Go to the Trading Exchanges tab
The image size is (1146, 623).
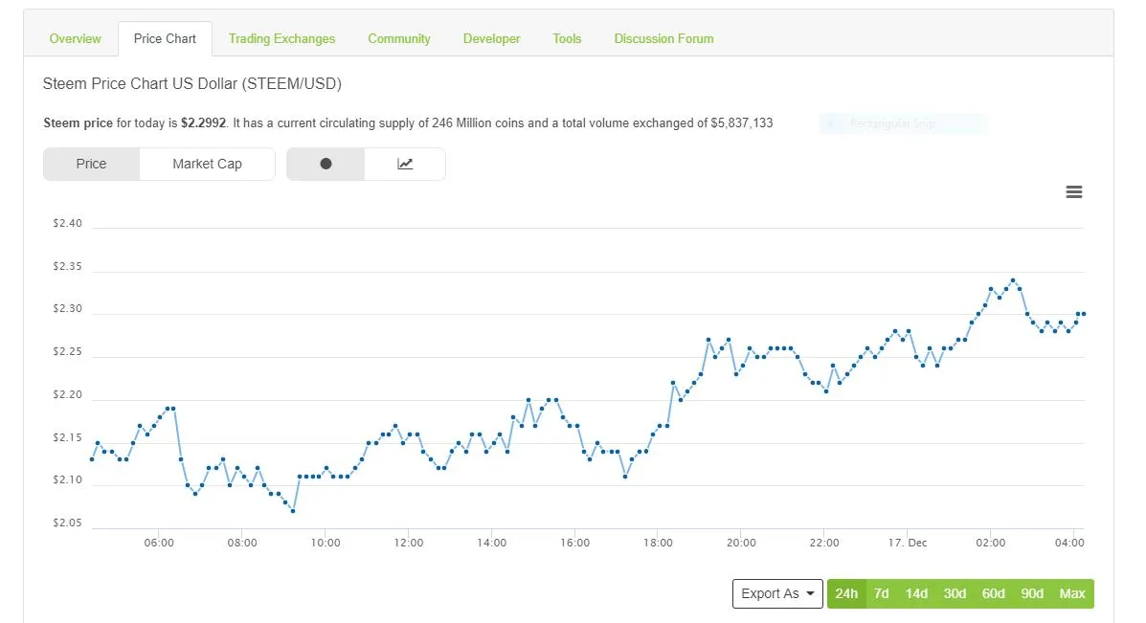coord(282,38)
